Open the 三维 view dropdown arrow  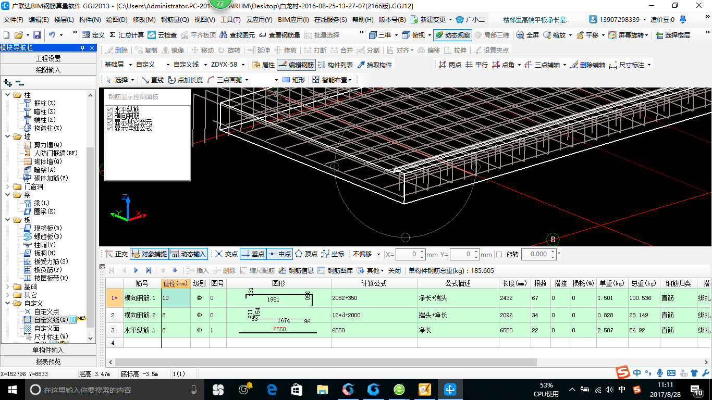click(396, 35)
